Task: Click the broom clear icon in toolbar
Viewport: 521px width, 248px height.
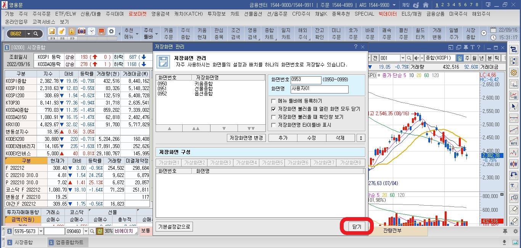Action: click(x=62, y=31)
